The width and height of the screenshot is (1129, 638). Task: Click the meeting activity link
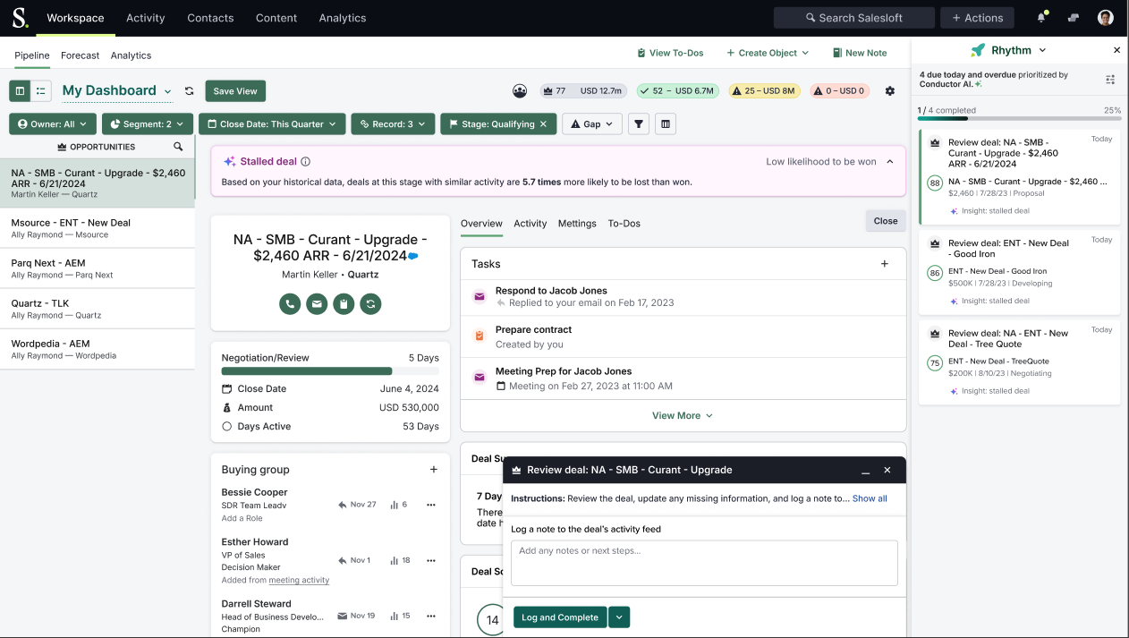[x=299, y=580]
